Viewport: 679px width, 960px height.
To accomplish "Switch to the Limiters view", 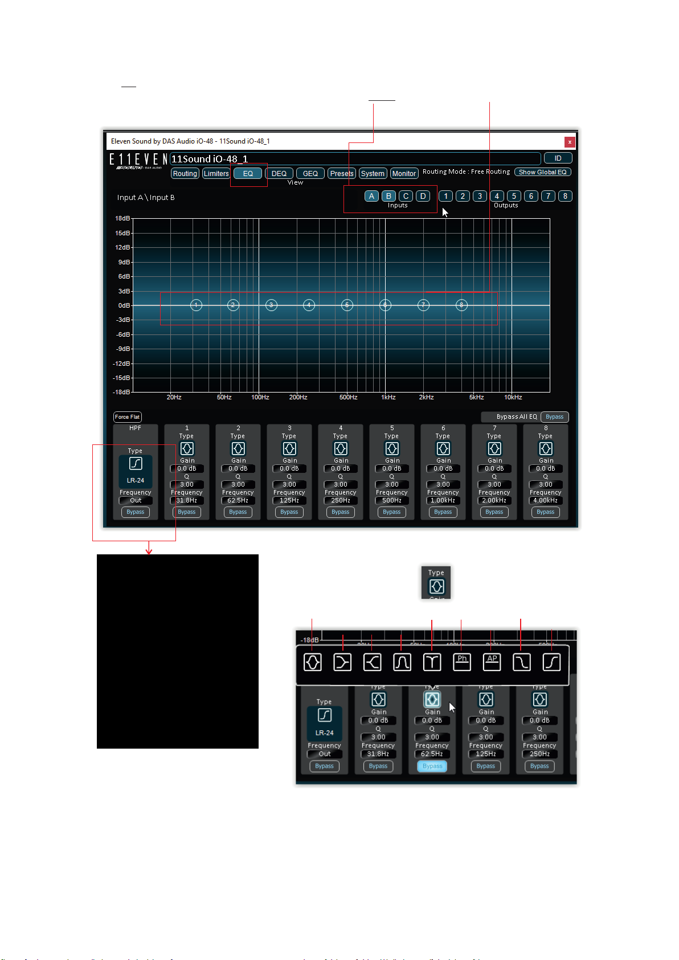I will 216,174.
